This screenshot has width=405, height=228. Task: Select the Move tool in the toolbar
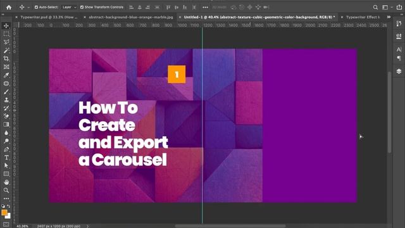(x=6, y=26)
